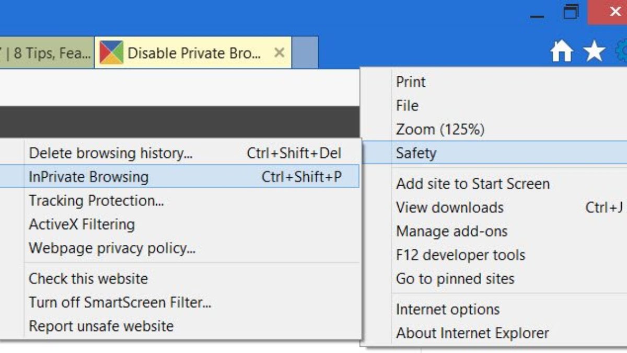Expand the File submenu
The image size is (627, 353).
coord(407,106)
